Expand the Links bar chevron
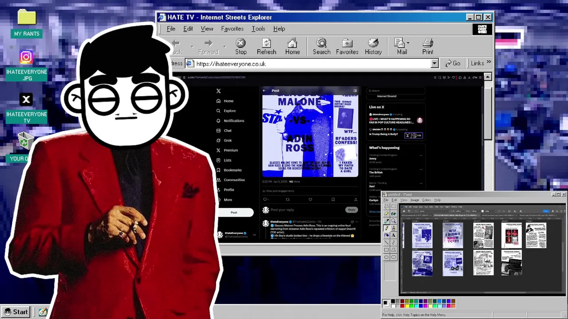This screenshot has height=319, width=568. [489, 62]
